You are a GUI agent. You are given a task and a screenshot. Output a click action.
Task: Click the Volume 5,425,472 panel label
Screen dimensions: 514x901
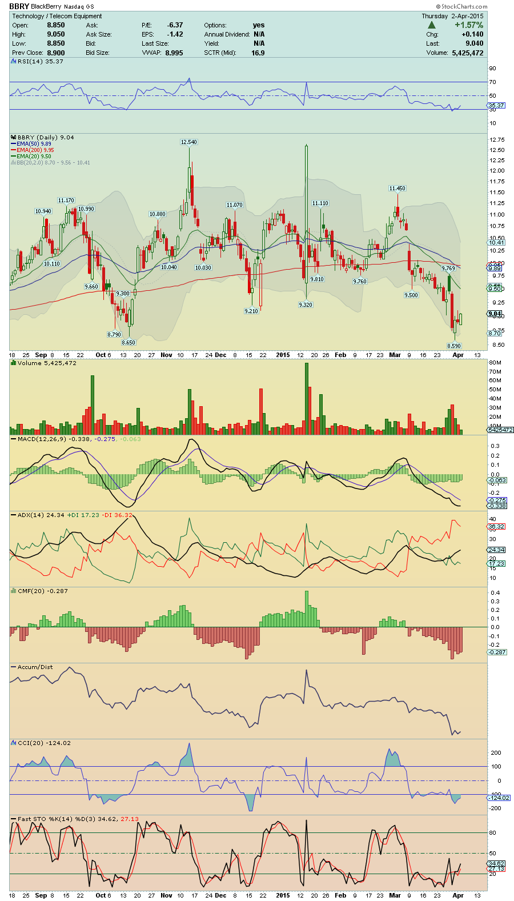pos(47,363)
